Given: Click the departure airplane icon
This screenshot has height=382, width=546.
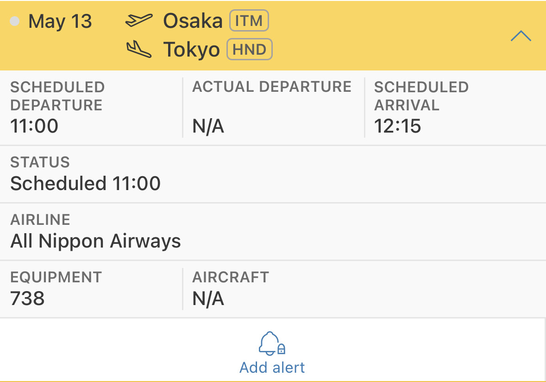Looking at the screenshot, I should (138, 21).
